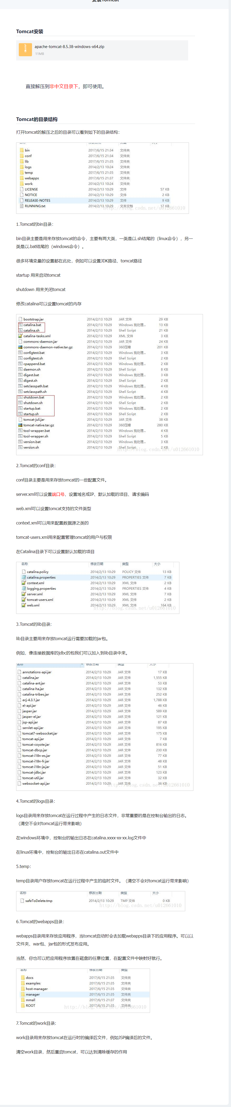Click the examples folder in webapps listing
This screenshot has height=1107, width=231.
pos(33,984)
